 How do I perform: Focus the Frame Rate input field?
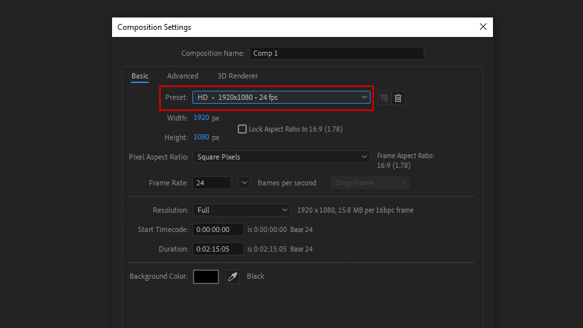coord(211,183)
